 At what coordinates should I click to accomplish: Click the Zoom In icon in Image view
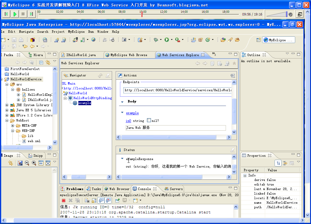pos(34,163)
